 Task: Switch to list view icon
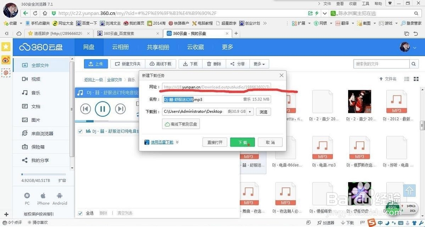point(407,79)
